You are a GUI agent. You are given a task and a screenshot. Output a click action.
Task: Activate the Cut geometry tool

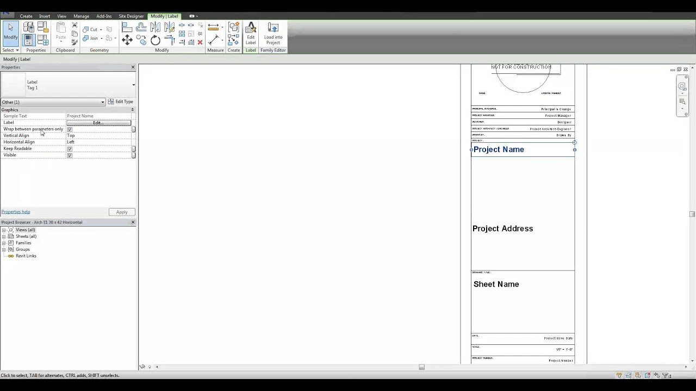pos(94,29)
